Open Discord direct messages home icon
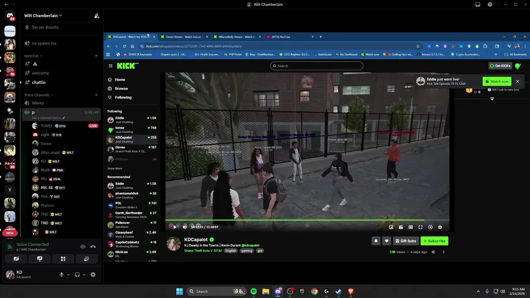 10,16
